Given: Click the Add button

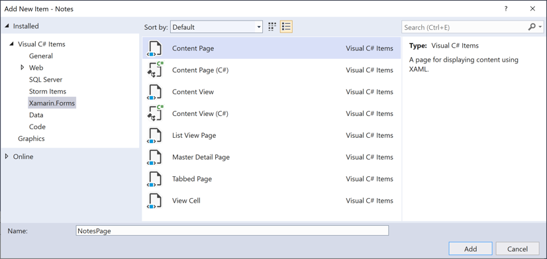Looking at the screenshot, I should coord(471,249).
